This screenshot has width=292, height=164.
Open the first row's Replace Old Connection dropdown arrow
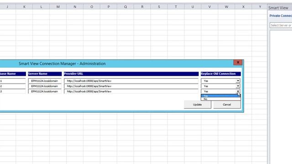pyautogui.click(x=238, y=81)
